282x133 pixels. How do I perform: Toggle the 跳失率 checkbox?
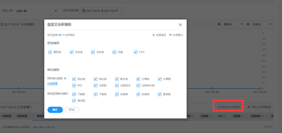[x=117, y=79]
